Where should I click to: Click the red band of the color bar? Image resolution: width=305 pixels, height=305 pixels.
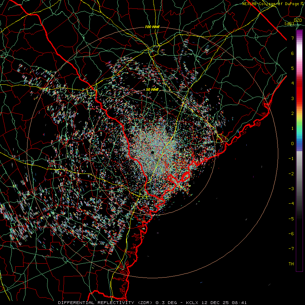coord(299,91)
